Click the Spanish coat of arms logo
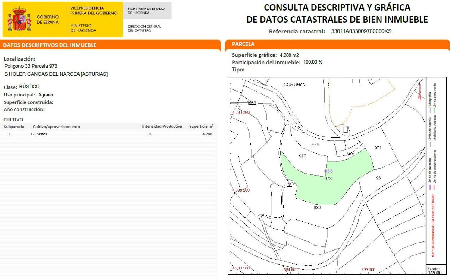The width and height of the screenshot is (452, 279). click(19, 19)
